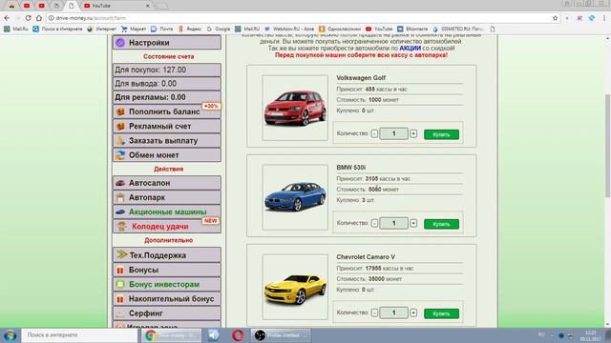The image size is (611, 343).
Task: Open Opera taskbar icon
Action: (x=238, y=335)
